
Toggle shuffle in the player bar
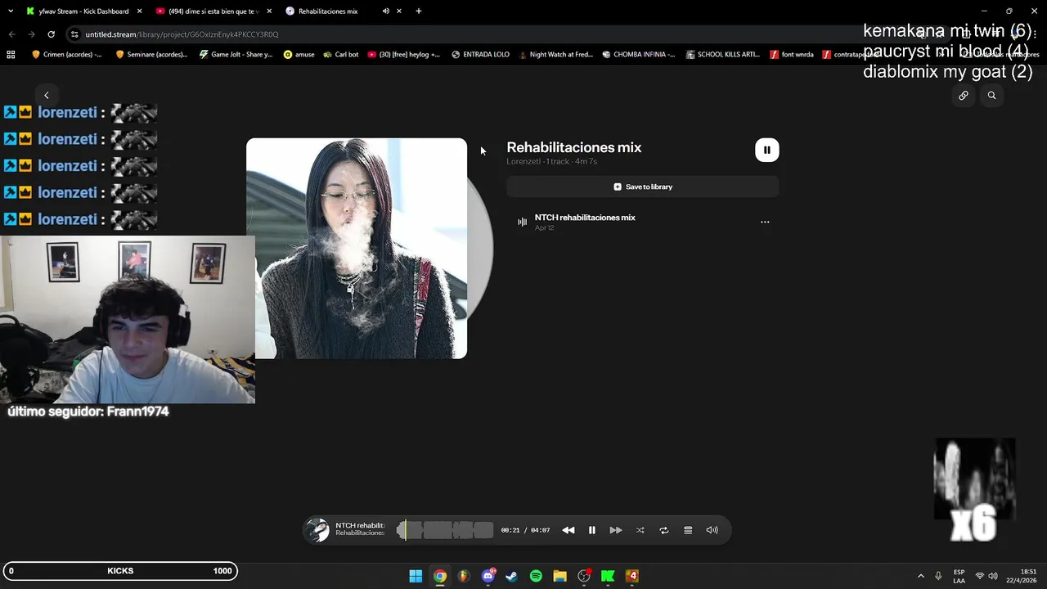(640, 530)
